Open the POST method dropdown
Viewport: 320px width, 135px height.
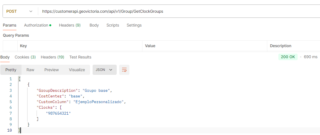coord(19,12)
